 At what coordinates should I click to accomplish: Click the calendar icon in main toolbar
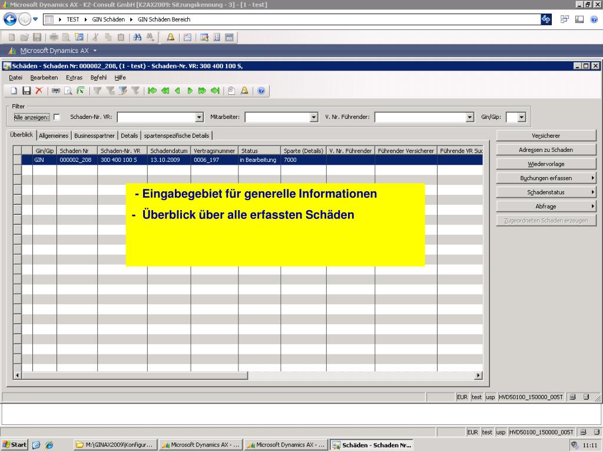coord(229,37)
